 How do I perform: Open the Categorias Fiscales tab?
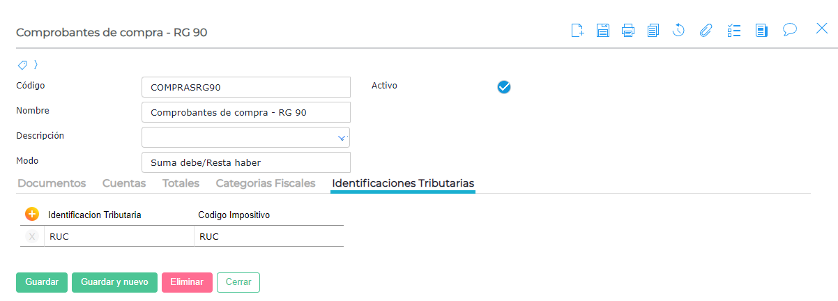tap(266, 183)
